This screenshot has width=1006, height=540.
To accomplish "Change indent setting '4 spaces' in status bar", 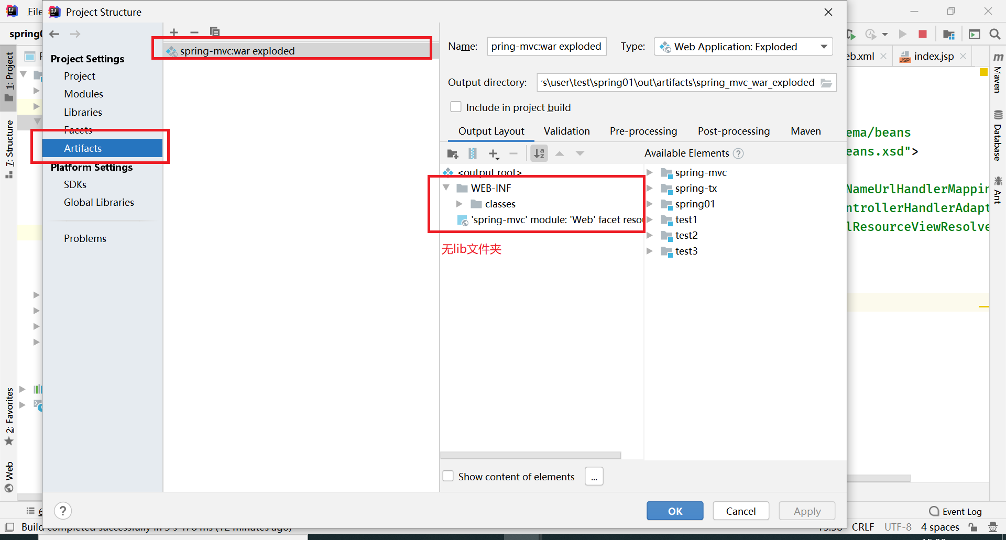I will (940, 527).
